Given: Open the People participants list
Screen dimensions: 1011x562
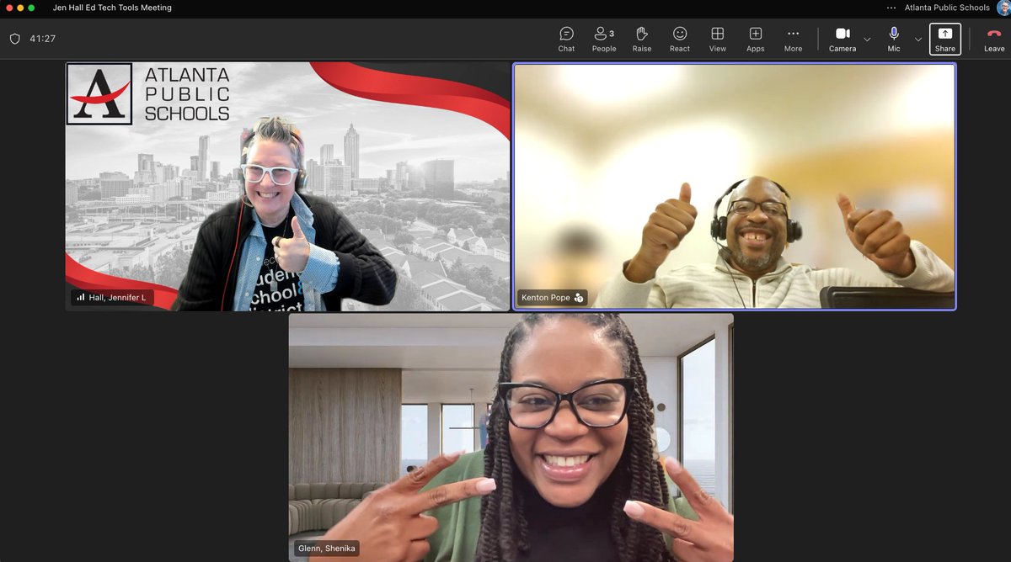Looking at the screenshot, I should click(x=604, y=39).
